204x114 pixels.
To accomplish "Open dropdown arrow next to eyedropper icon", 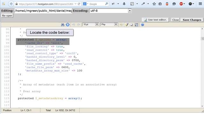I will (148, 4).
